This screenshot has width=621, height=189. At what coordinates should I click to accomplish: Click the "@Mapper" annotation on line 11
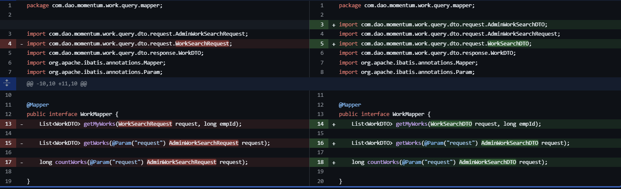tap(38, 105)
